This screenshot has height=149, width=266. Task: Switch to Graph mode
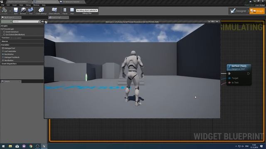coord(257,11)
